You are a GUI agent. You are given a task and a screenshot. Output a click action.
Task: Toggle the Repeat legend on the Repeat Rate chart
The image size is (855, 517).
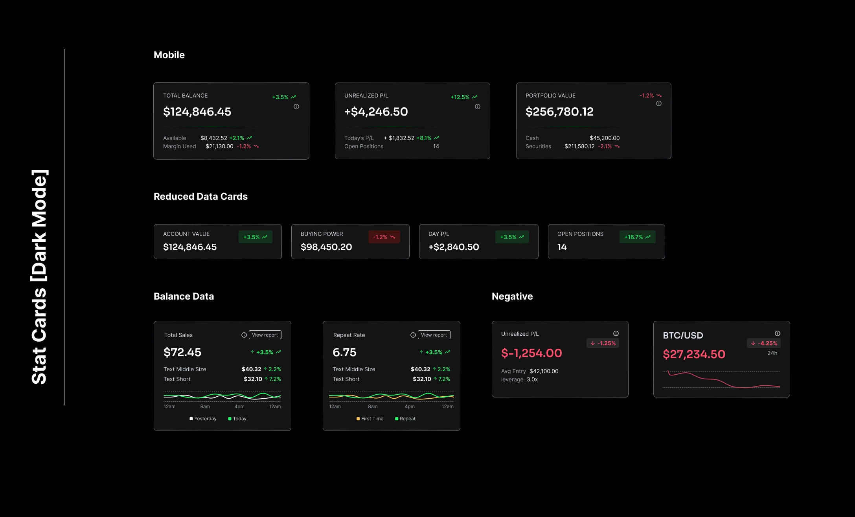[x=405, y=418]
